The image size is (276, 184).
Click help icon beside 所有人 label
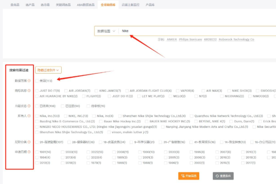coord(29,116)
